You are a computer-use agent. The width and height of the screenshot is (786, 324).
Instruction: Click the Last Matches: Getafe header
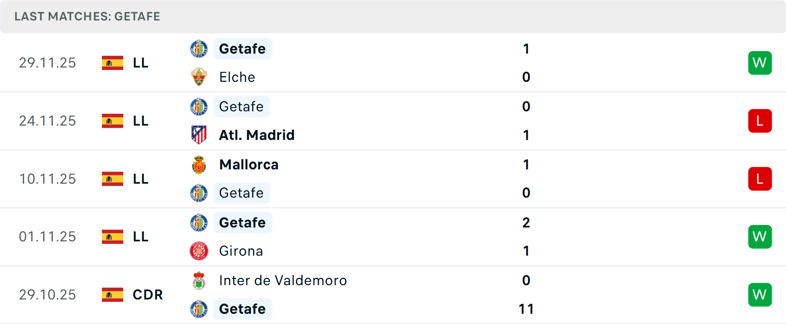87,16
